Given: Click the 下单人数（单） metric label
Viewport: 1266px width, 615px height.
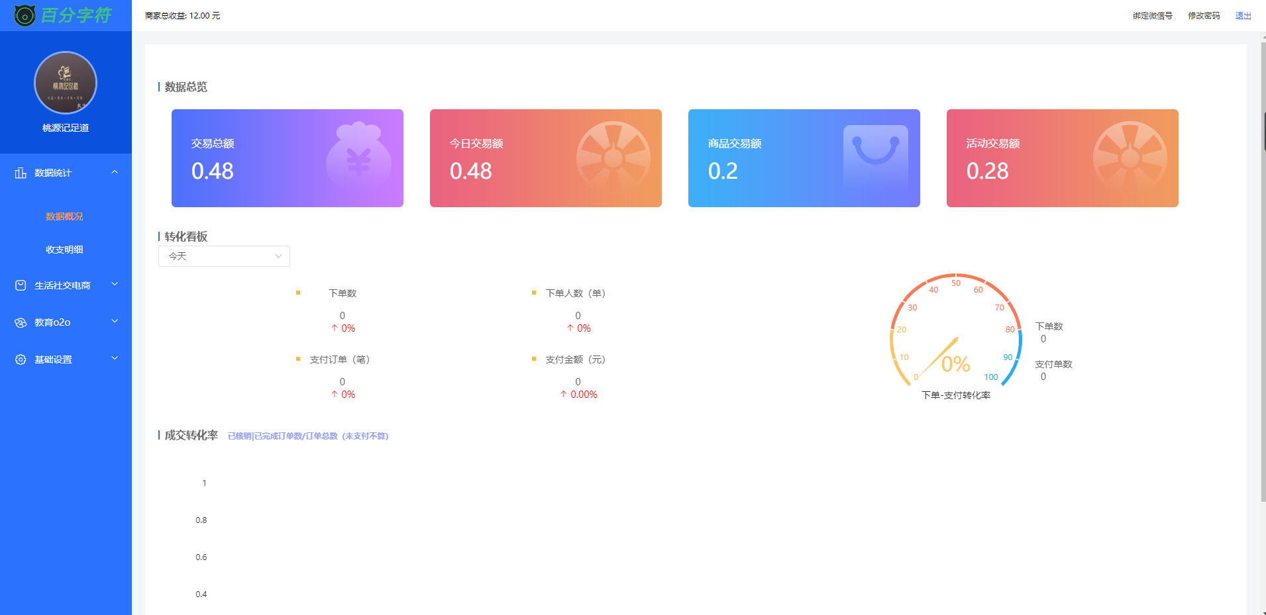Looking at the screenshot, I should (576, 293).
